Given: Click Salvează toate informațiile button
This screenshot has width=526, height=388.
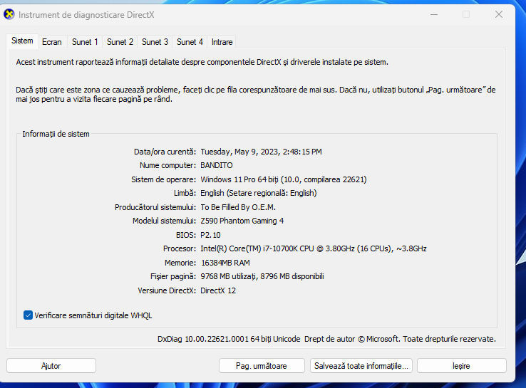Looking at the screenshot, I should click(361, 365).
